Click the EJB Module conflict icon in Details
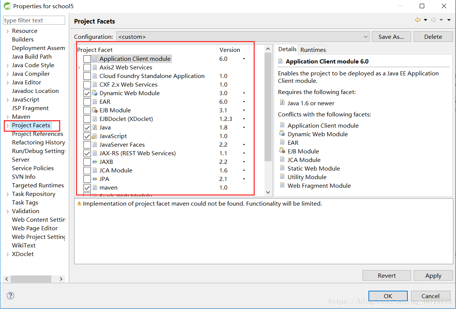Image resolution: width=456 pixels, height=309 pixels. coord(282,151)
